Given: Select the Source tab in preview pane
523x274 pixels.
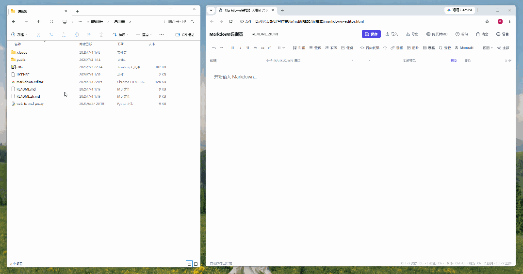Looking at the screenshot, I should click(468, 61).
